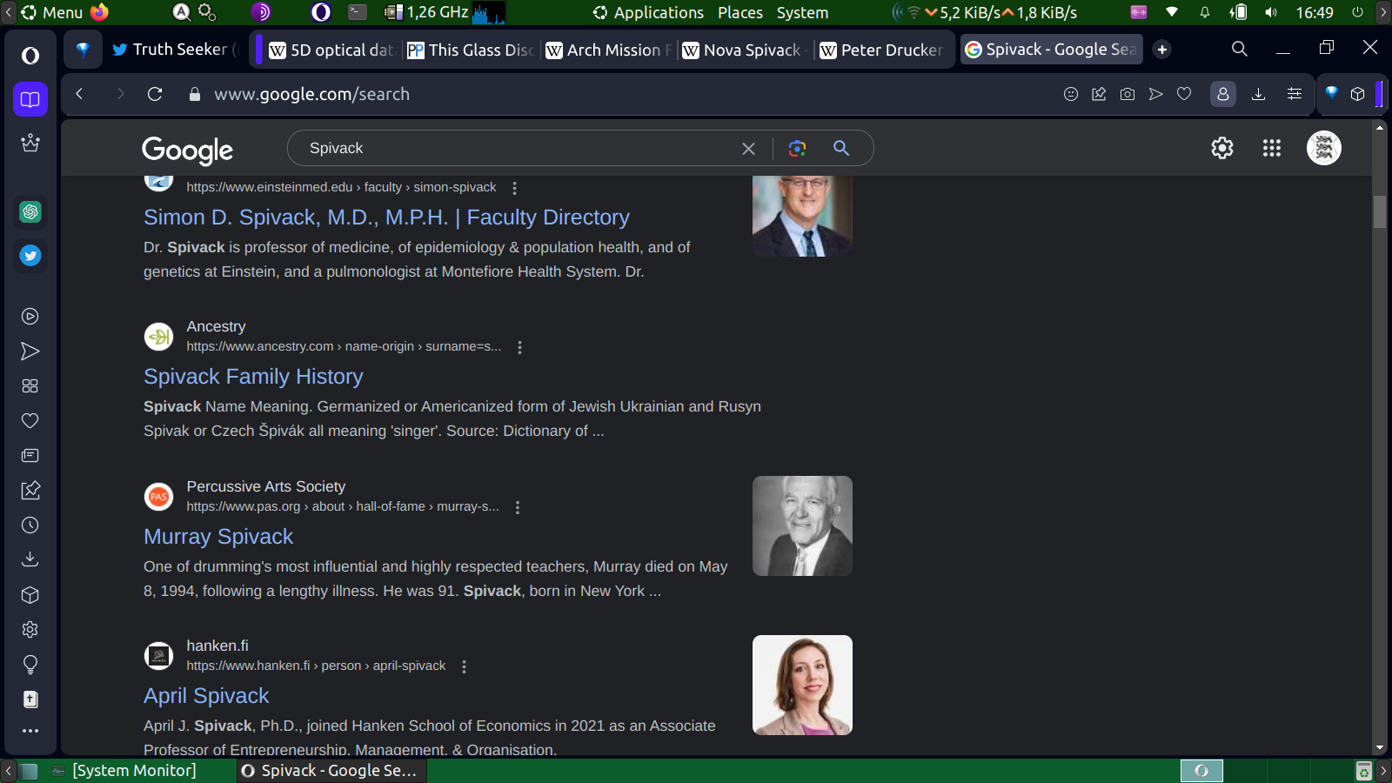Open more options for Percussive Arts Society result
The width and height of the screenshot is (1392, 783).
click(518, 507)
